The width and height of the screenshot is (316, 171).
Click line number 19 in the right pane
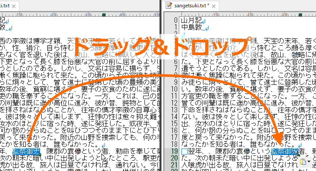174,151
